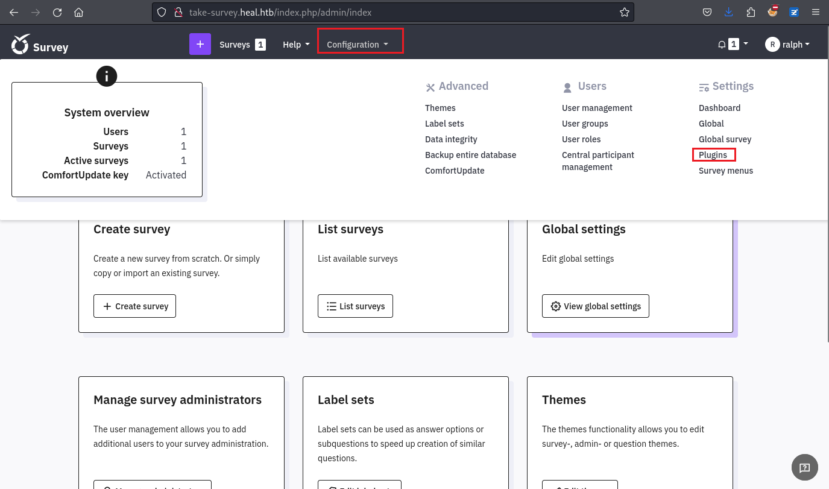Select Survey menus entry

(x=726, y=171)
